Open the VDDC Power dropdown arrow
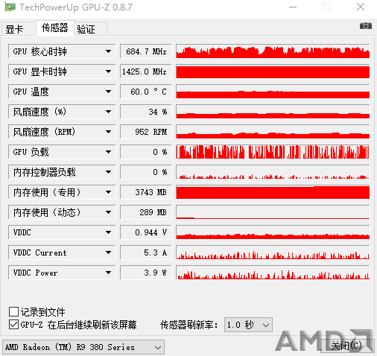This screenshot has width=377, height=356. coord(108,273)
